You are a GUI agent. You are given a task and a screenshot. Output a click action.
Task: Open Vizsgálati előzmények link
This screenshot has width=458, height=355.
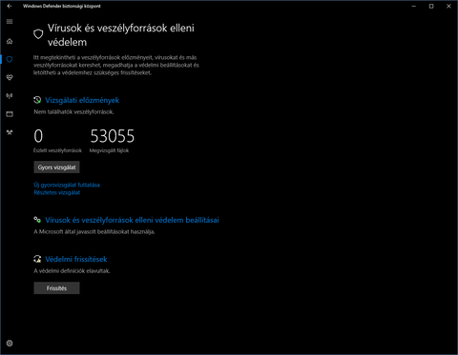coord(82,100)
